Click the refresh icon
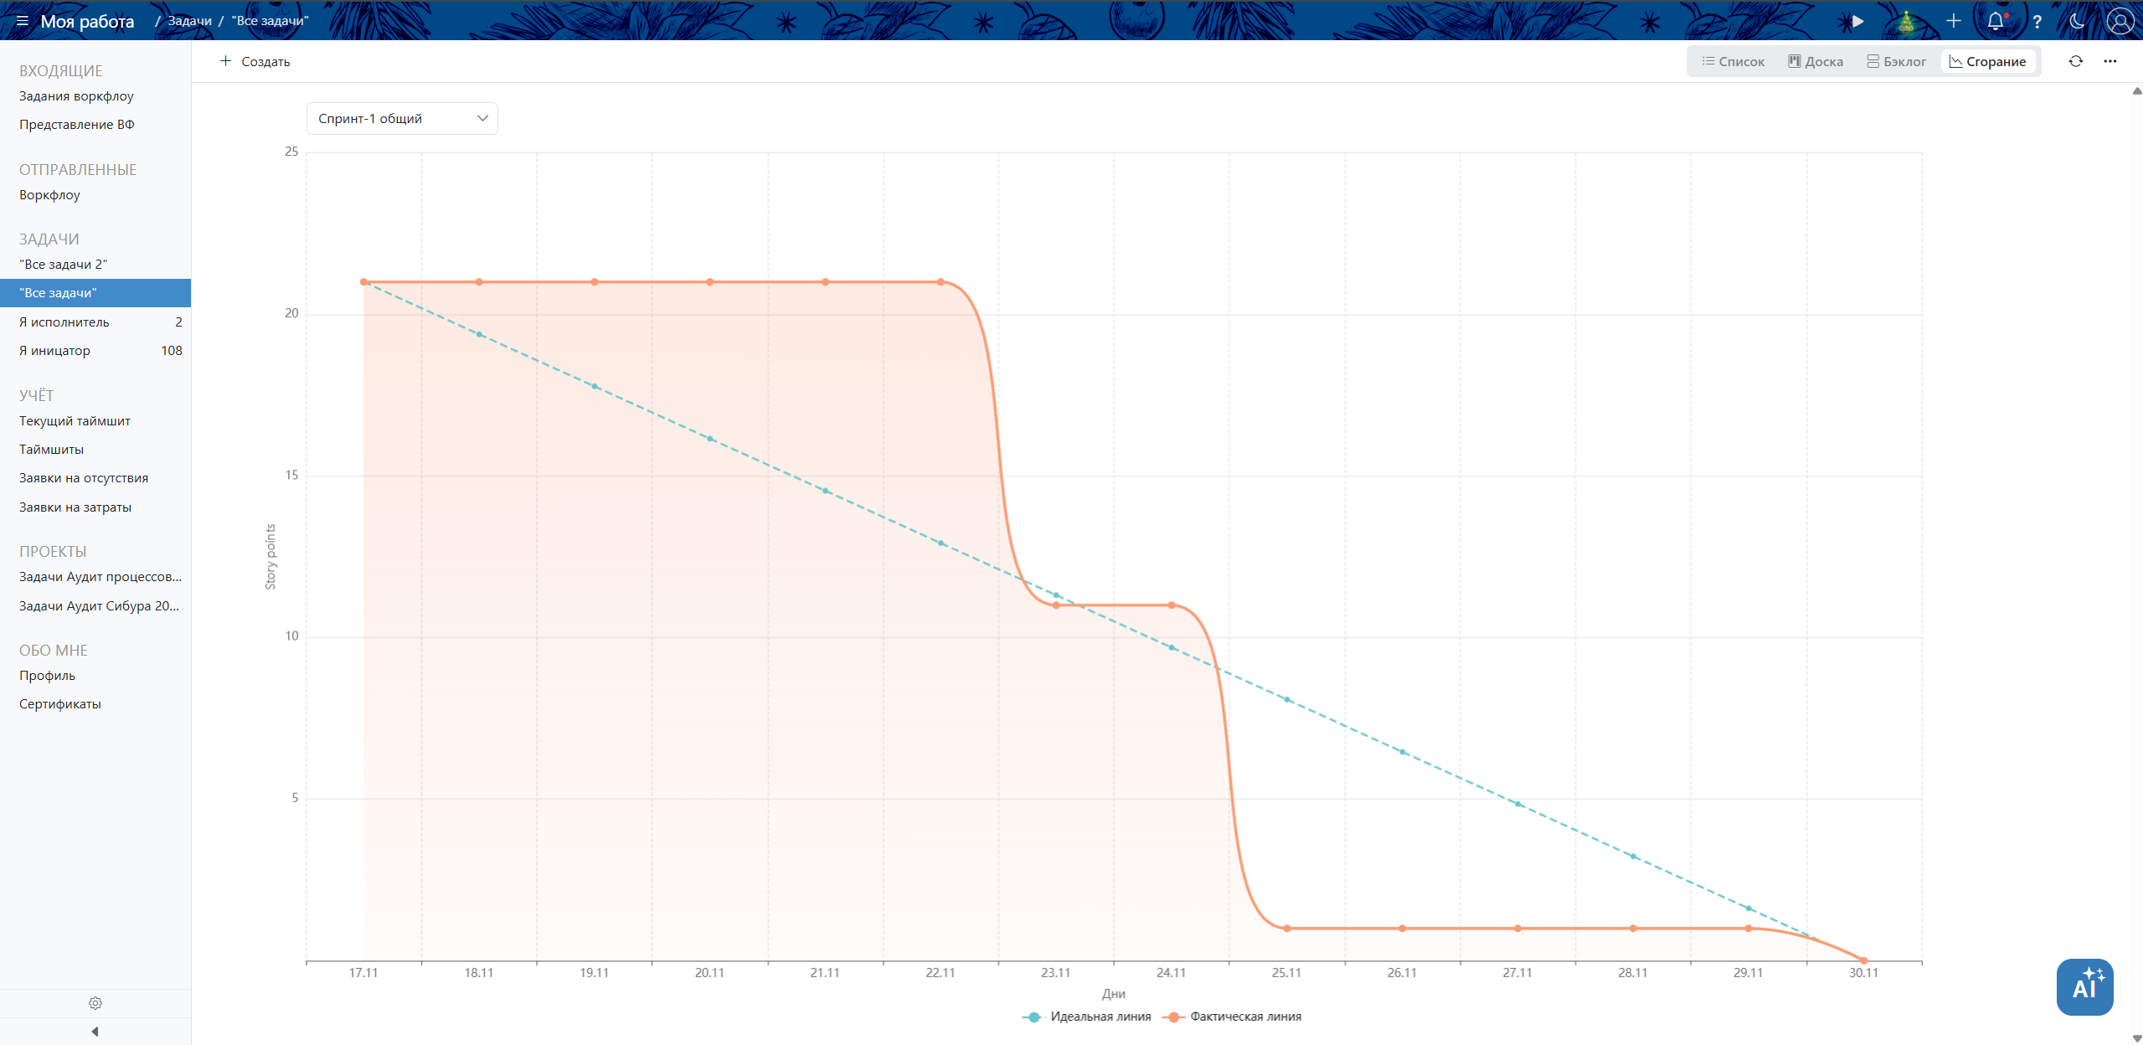This screenshot has width=2143, height=1045. point(2075,61)
